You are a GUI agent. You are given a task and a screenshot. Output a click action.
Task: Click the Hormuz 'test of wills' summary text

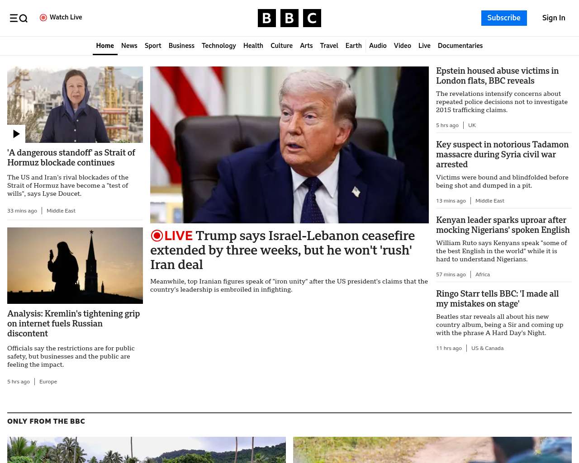point(68,185)
